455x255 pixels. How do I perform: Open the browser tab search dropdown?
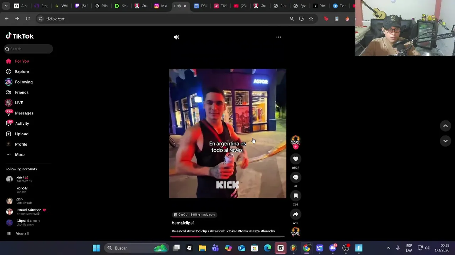[6, 6]
